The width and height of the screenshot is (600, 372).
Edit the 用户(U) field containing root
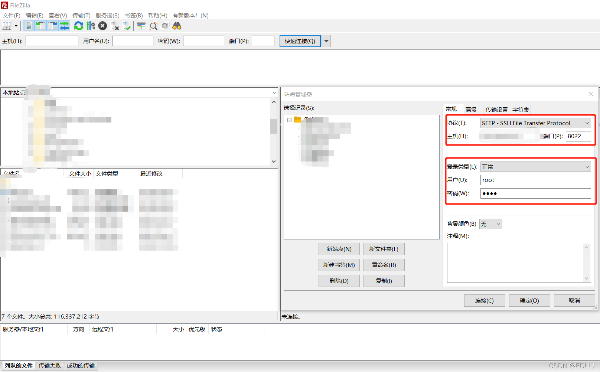click(x=535, y=180)
